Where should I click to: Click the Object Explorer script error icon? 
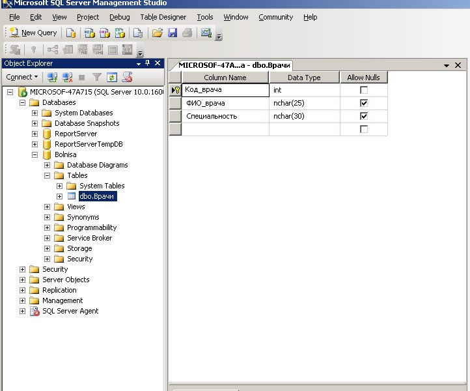coord(127,78)
